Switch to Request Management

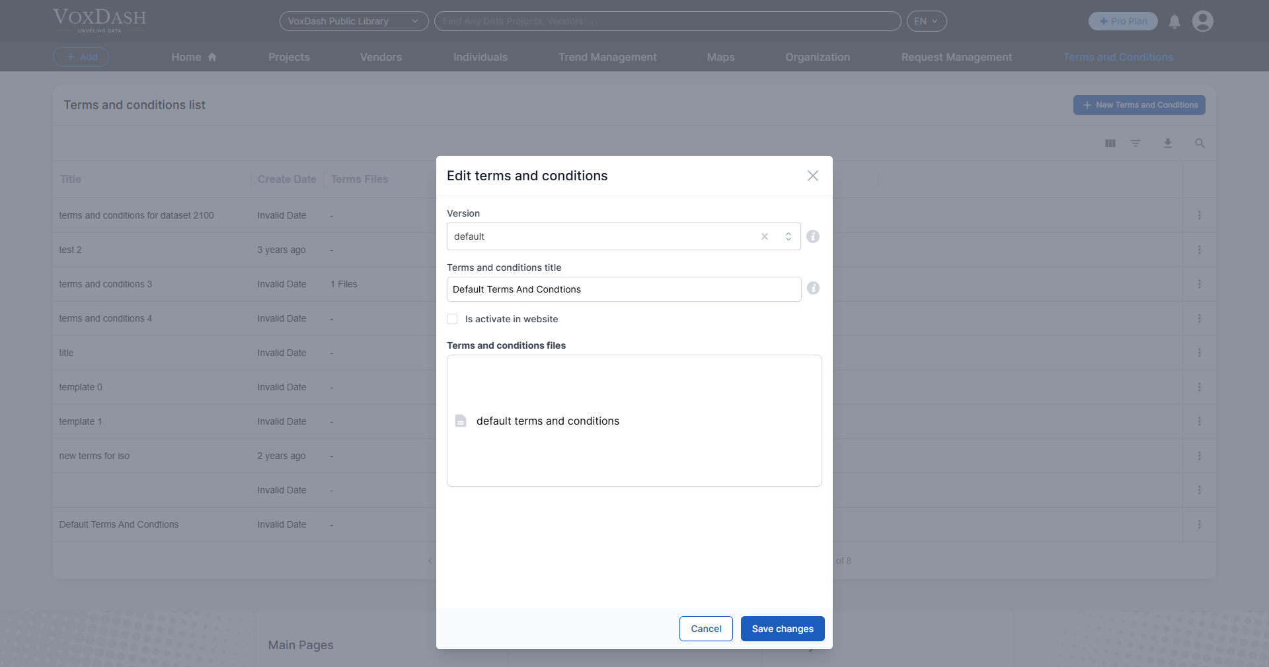coord(956,57)
